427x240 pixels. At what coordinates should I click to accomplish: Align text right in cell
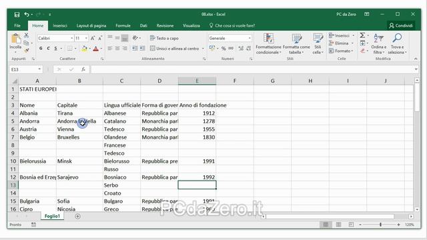pyautogui.click(x=125, y=49)
